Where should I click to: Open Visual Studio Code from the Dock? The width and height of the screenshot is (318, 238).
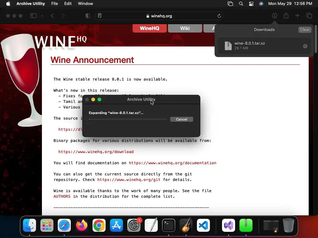[x=203, y=225]
